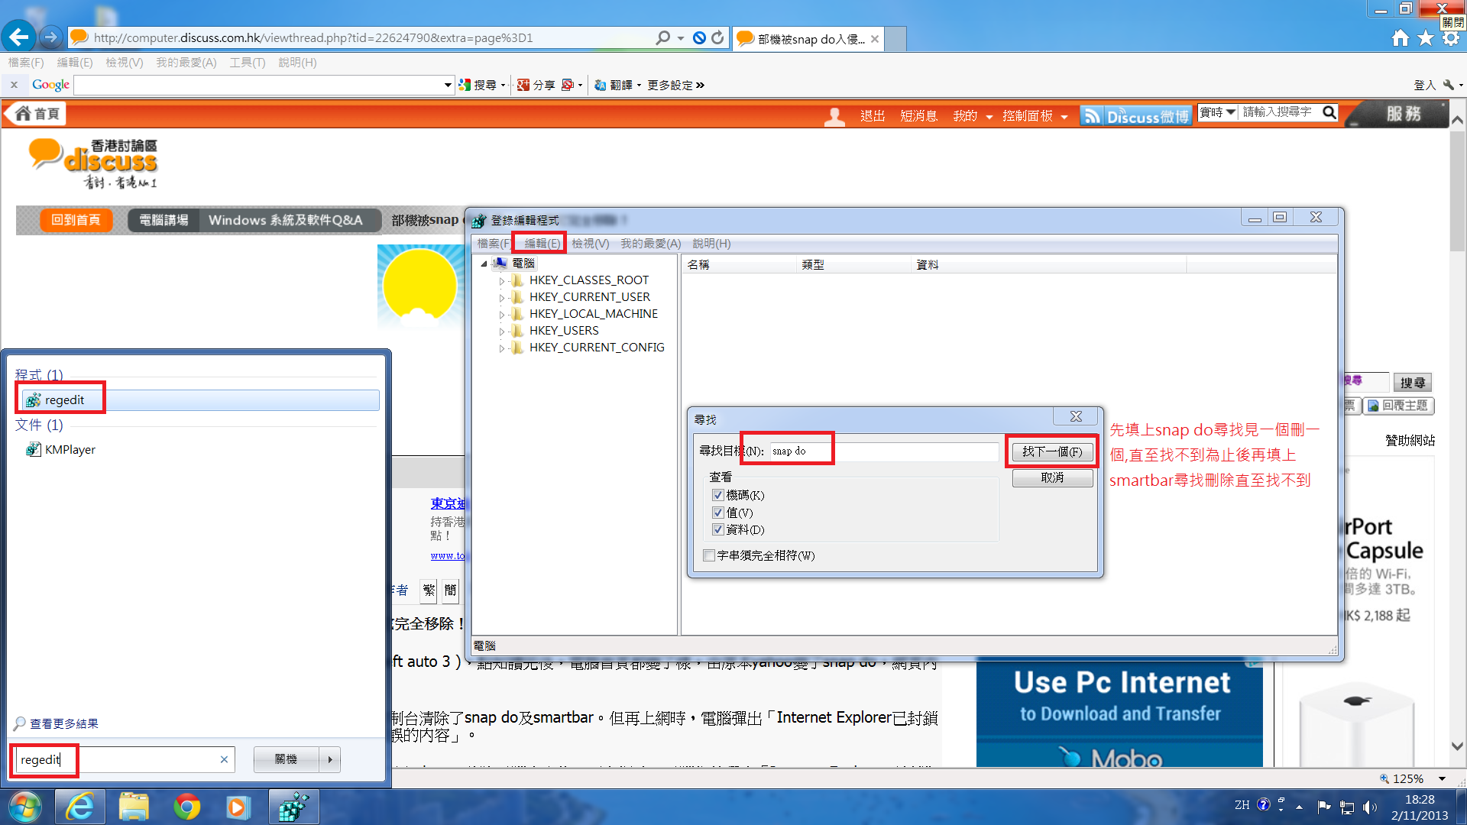Click 取消 button in Find dialog
1467x825 pixels.
pos(1052,477)
